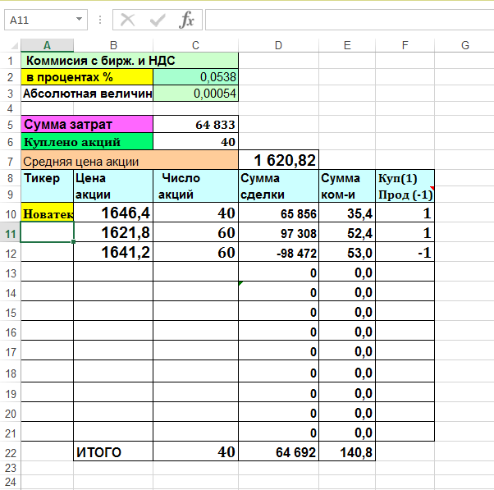
Task: Select the value 0,0538
Action: pos(195,77)
